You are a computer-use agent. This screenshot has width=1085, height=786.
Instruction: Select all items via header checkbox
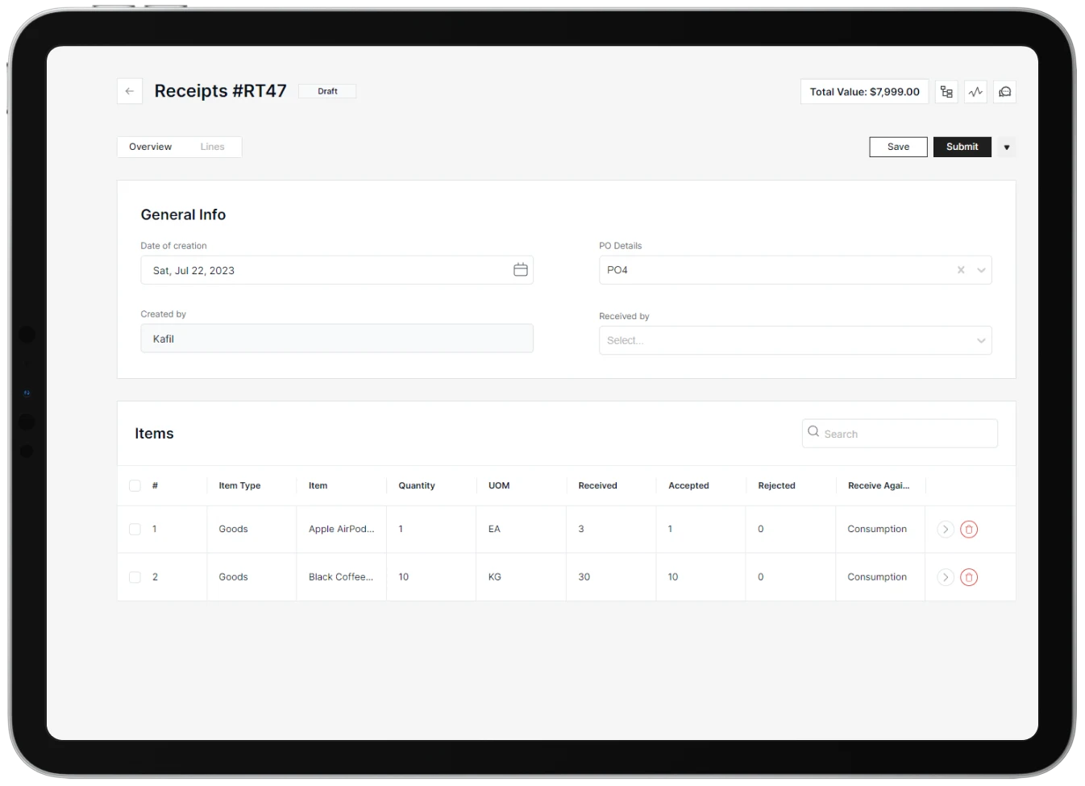[135, 485]
